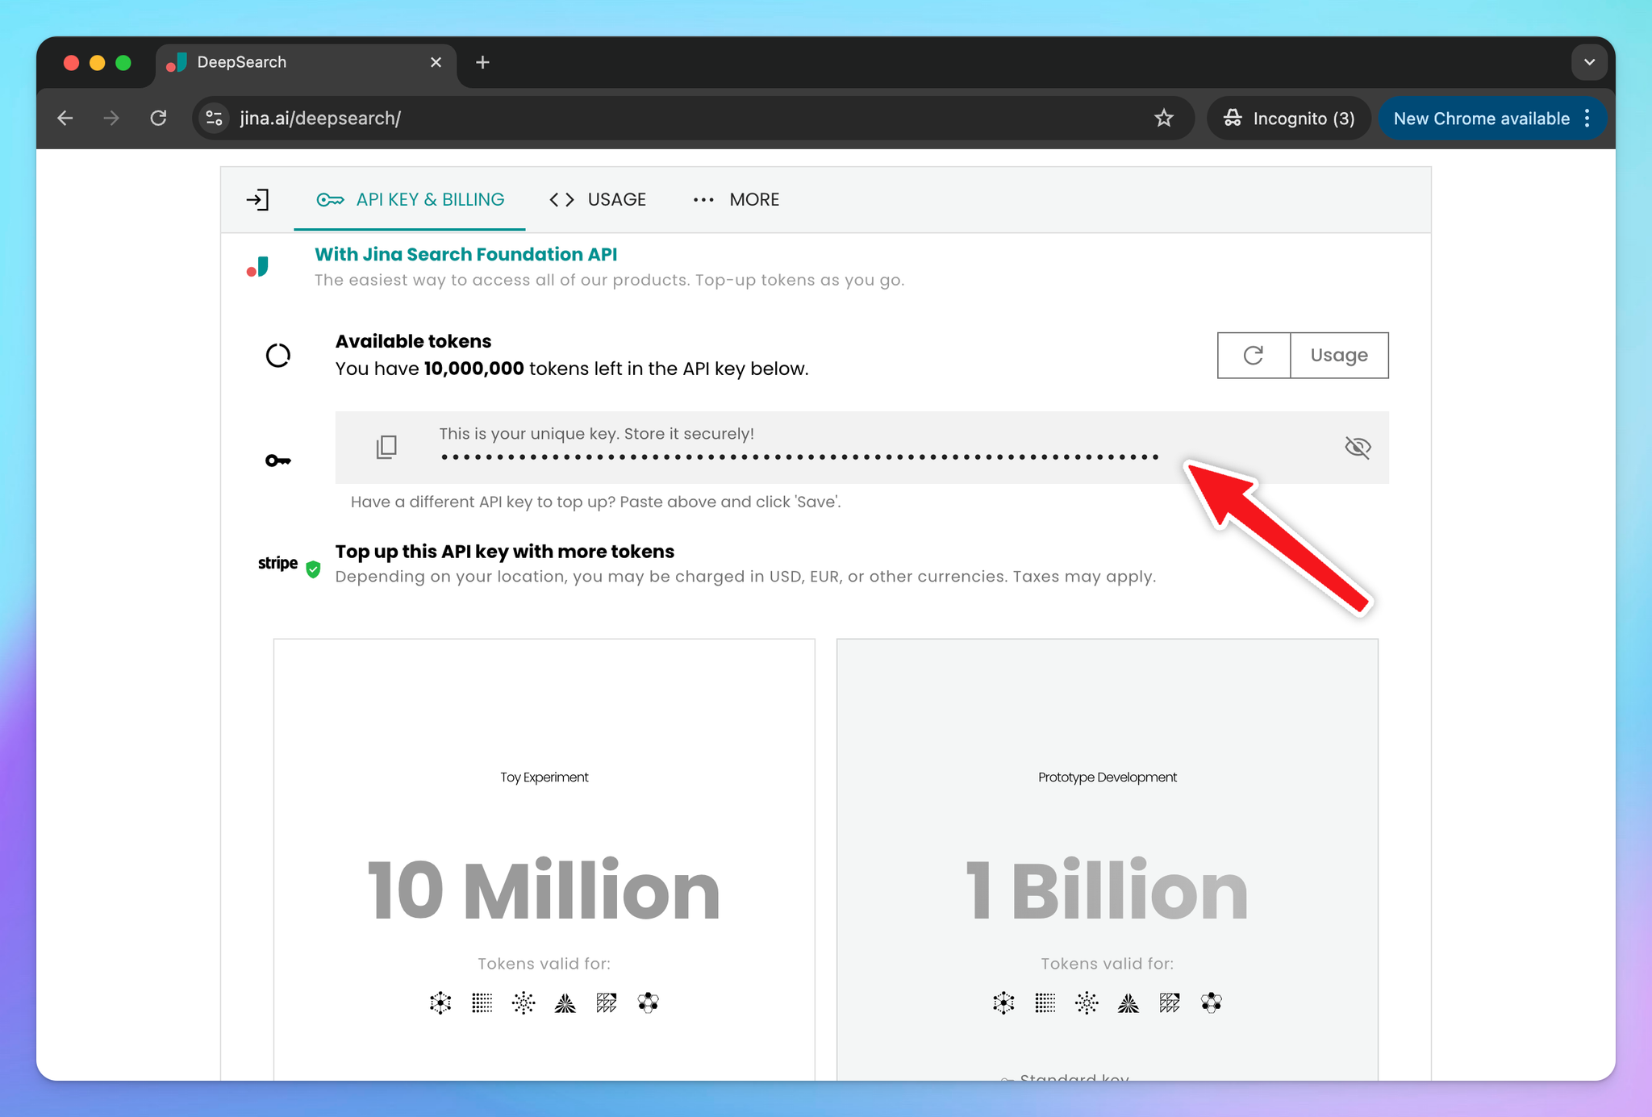Open Chrome three-dot menu
This screenshot has height=1117, width=1652.
click(1587, 119)
